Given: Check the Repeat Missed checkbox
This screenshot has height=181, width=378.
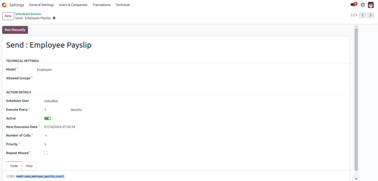Looking at the screenshot, I should (46, 153).
